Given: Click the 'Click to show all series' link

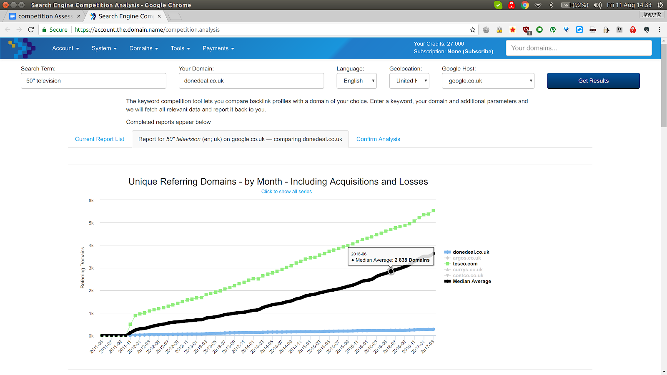Looking at the screenshot, I should pyautogui.click(x=286, y=192).
